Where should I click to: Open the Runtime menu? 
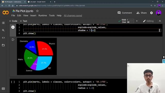tap(43, 16)
